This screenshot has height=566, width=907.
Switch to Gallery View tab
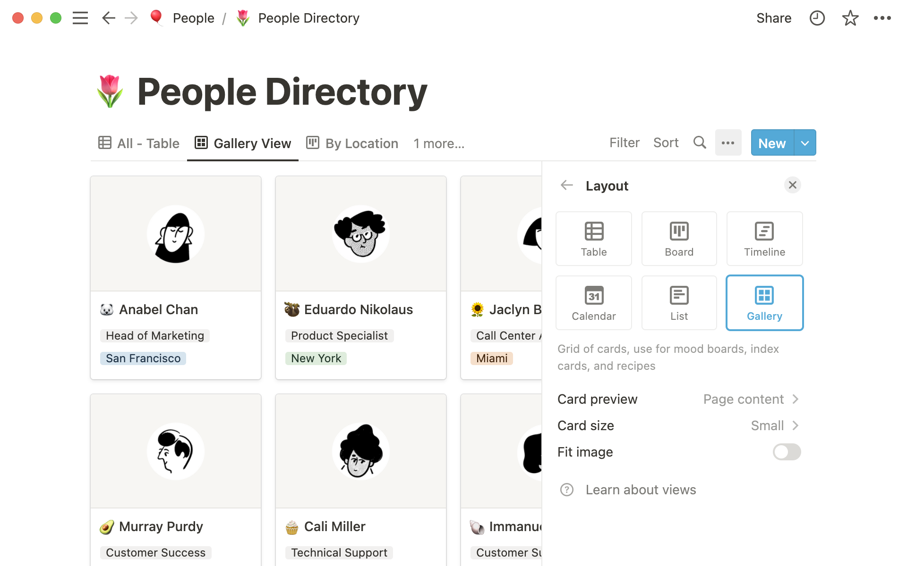(x=242, y=143)
